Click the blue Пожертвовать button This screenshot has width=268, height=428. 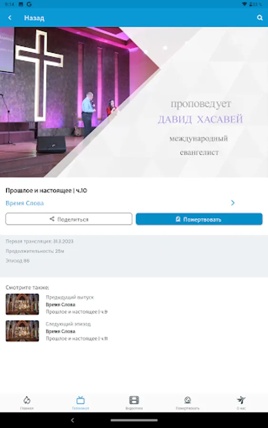(199, 219)
